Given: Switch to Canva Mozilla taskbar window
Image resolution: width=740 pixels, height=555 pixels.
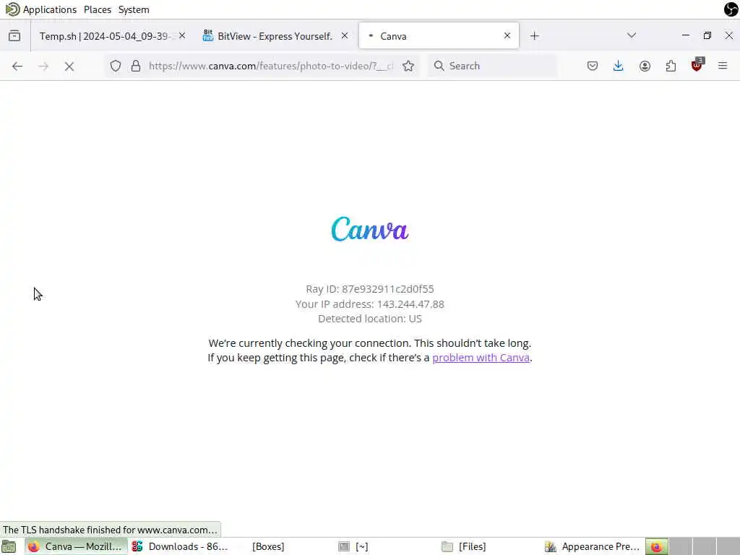Looking at the screenshot, I should [x=76, y=546].
